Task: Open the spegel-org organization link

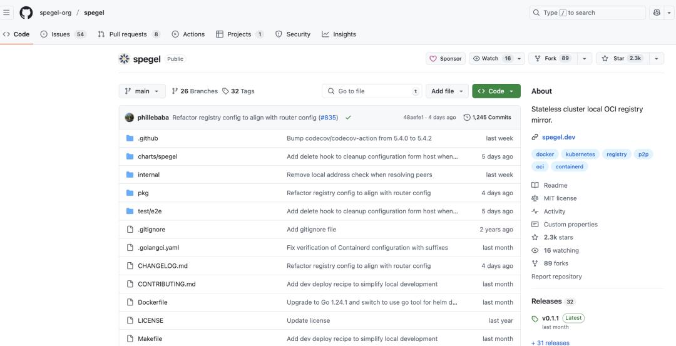Action: [56, 13]
